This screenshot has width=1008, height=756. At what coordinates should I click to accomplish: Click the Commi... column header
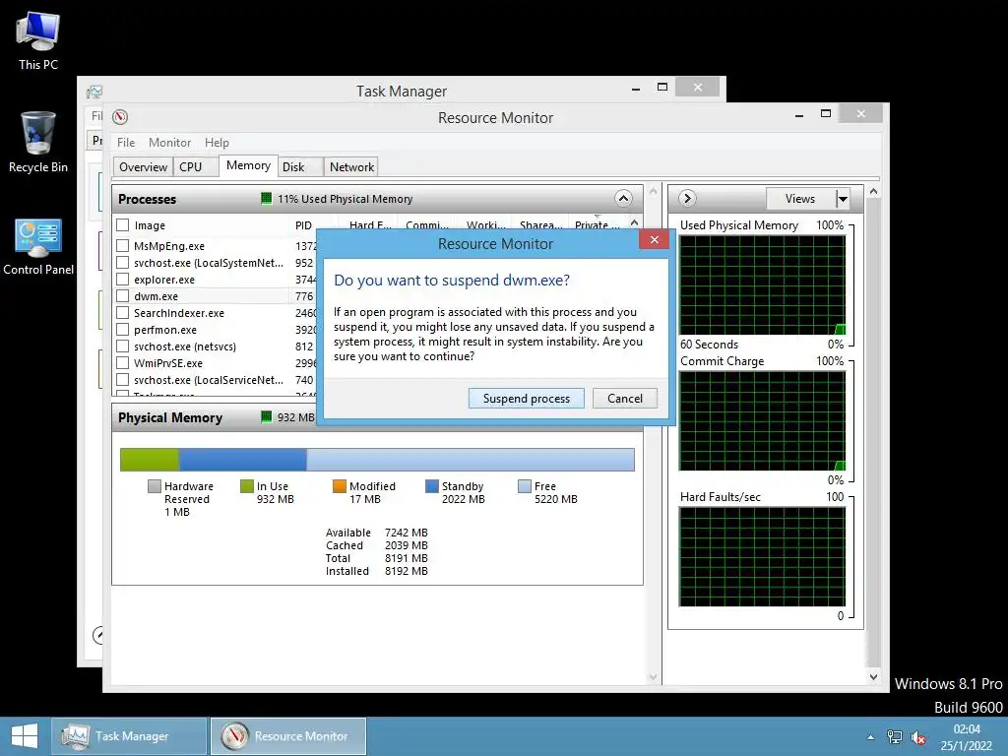(427, 225)
